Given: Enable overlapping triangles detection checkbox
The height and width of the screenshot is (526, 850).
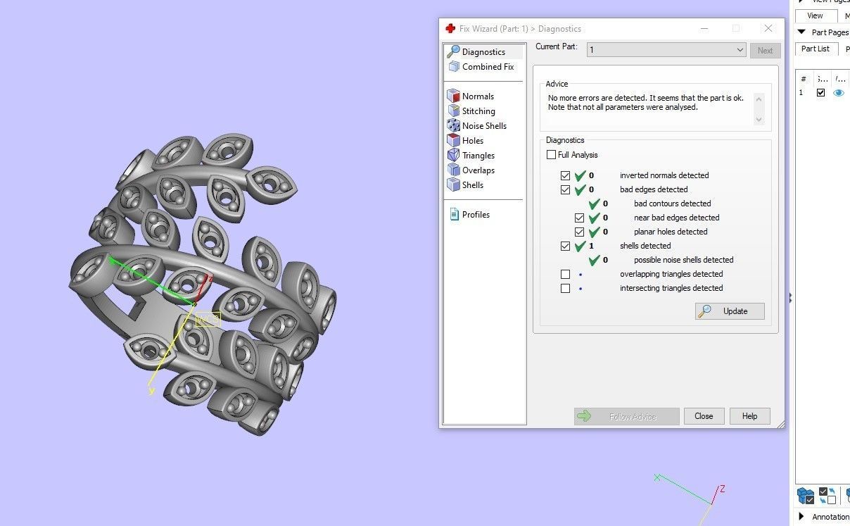Looking at the screenshot, I should point(565,274).
